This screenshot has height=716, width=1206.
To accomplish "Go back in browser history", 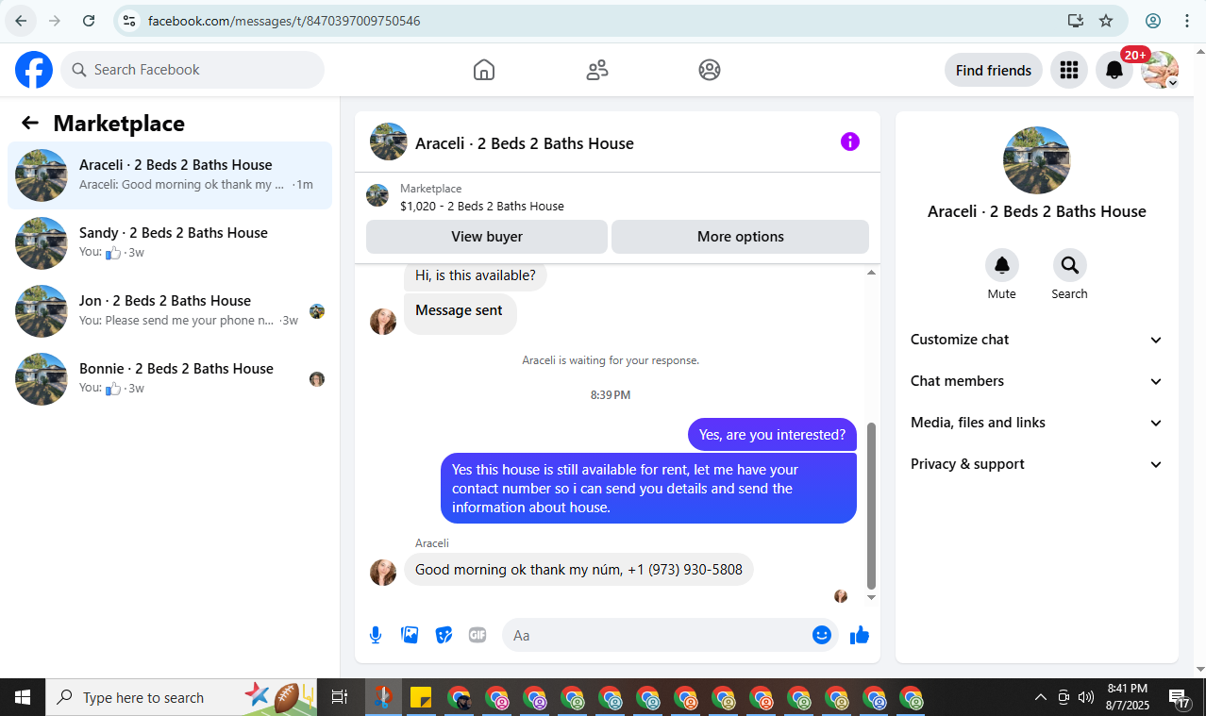I will tap(21, 21).
